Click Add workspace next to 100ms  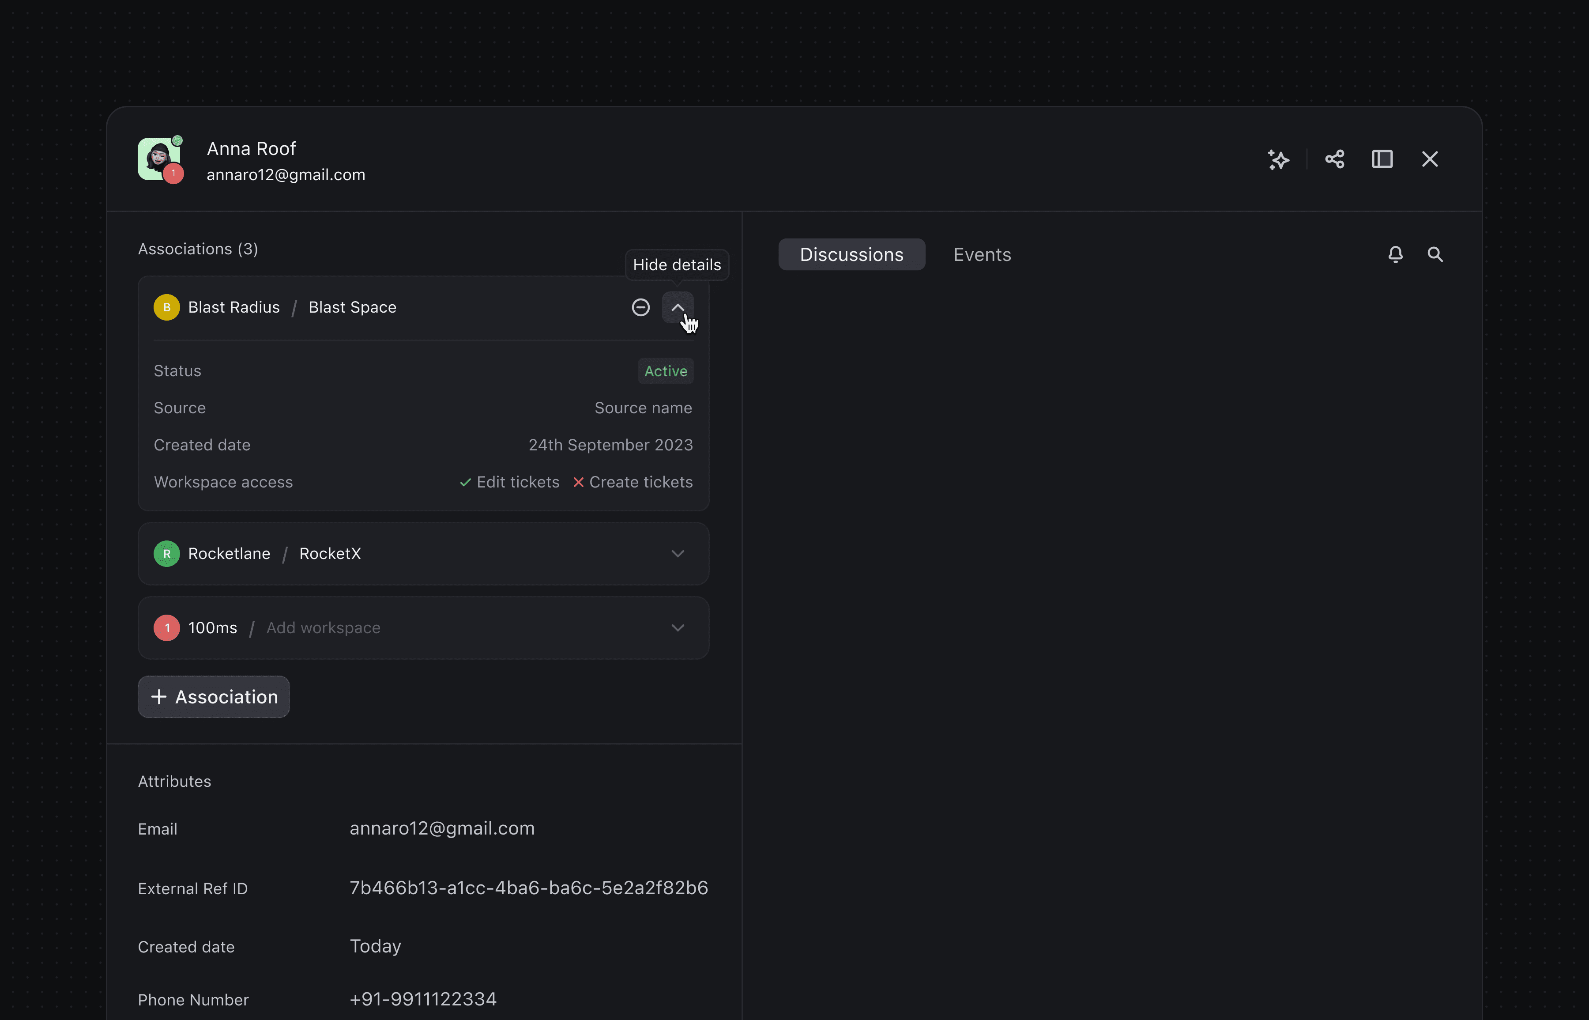[323, 628]
